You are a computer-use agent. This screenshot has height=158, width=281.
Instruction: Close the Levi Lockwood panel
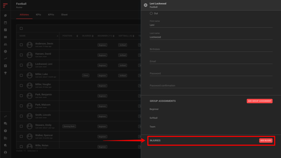tap(145, 5)
